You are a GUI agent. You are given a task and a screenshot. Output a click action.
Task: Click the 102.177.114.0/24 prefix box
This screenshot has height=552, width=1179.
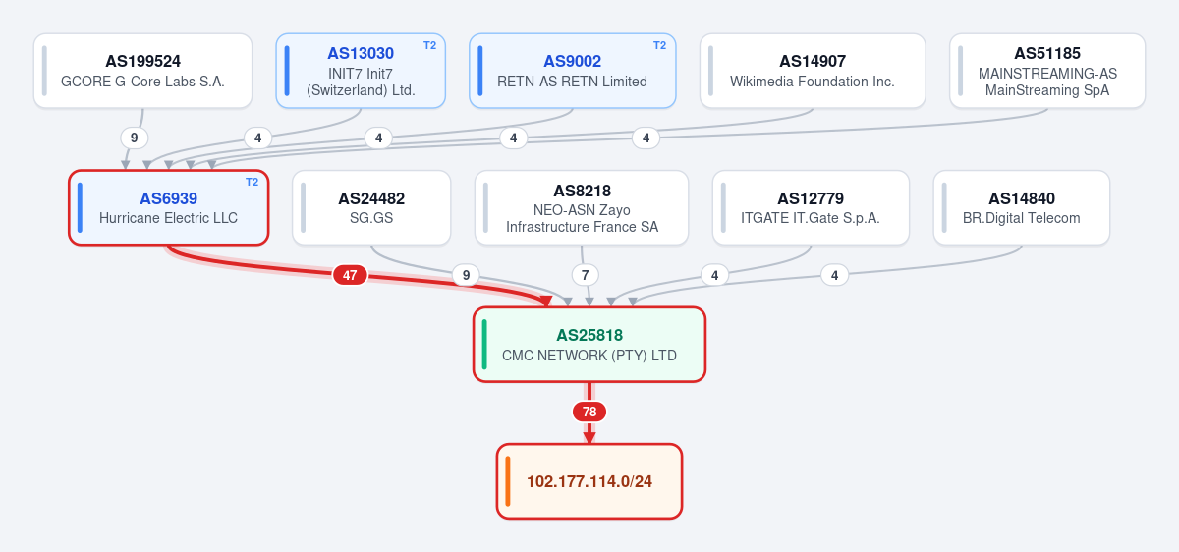[x=589, y=481]
